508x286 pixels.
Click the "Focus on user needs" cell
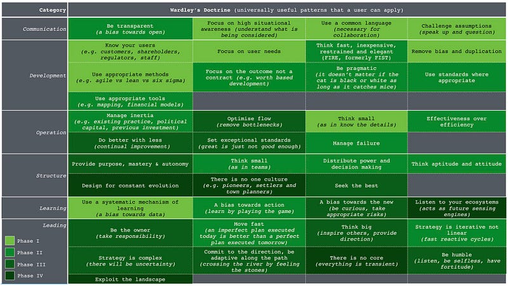tap(248, 51)
